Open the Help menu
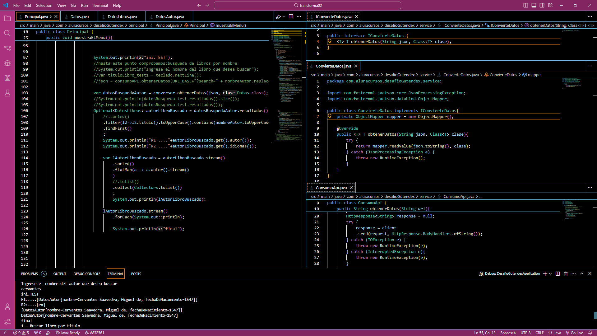This screenshot has height=336, width=597. pyautogui.click(x=117, y=5)
